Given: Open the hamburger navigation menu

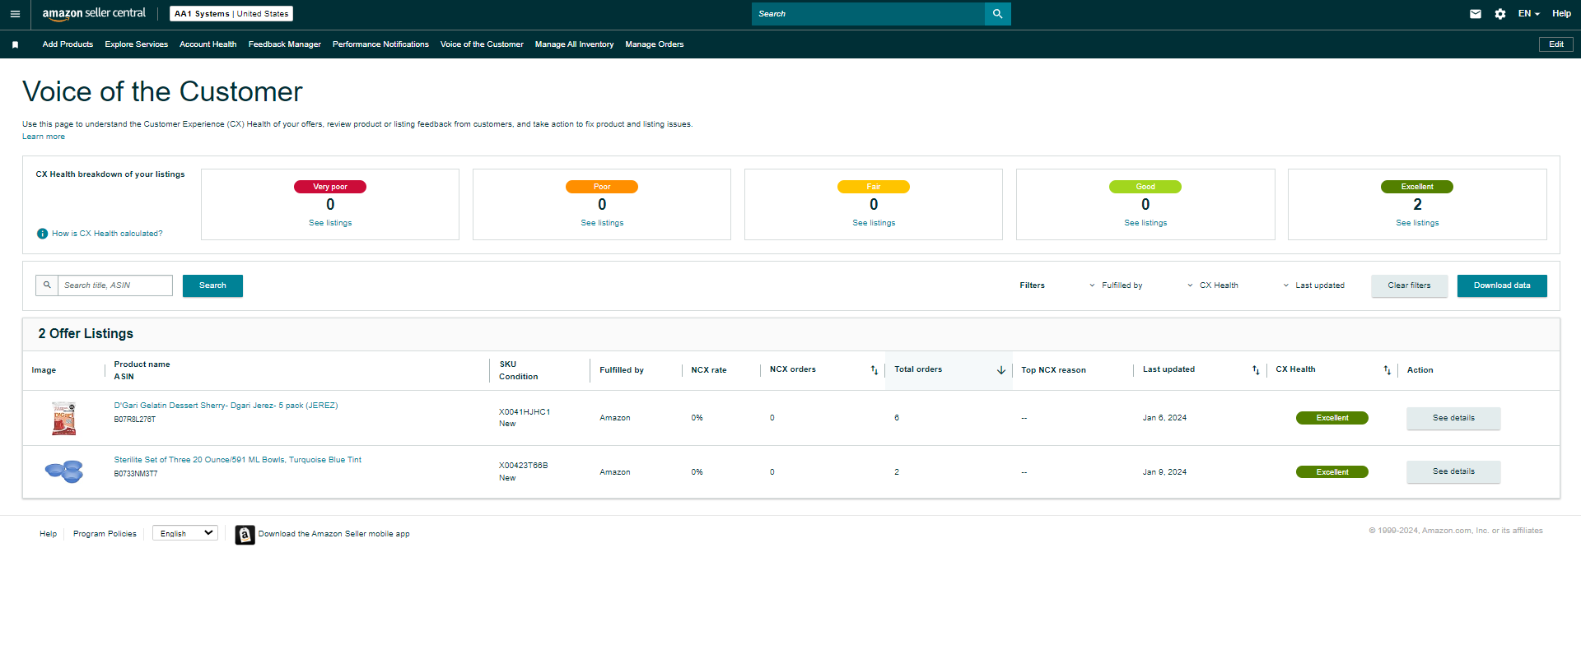Looking at the screenshot, I should 15,14.
